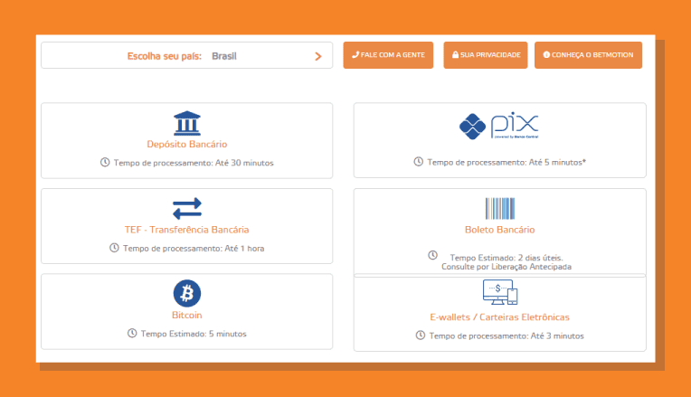
Task: Choose the Bitcoin coin icon
Action: pyautogui.click(x=187, y=293)
